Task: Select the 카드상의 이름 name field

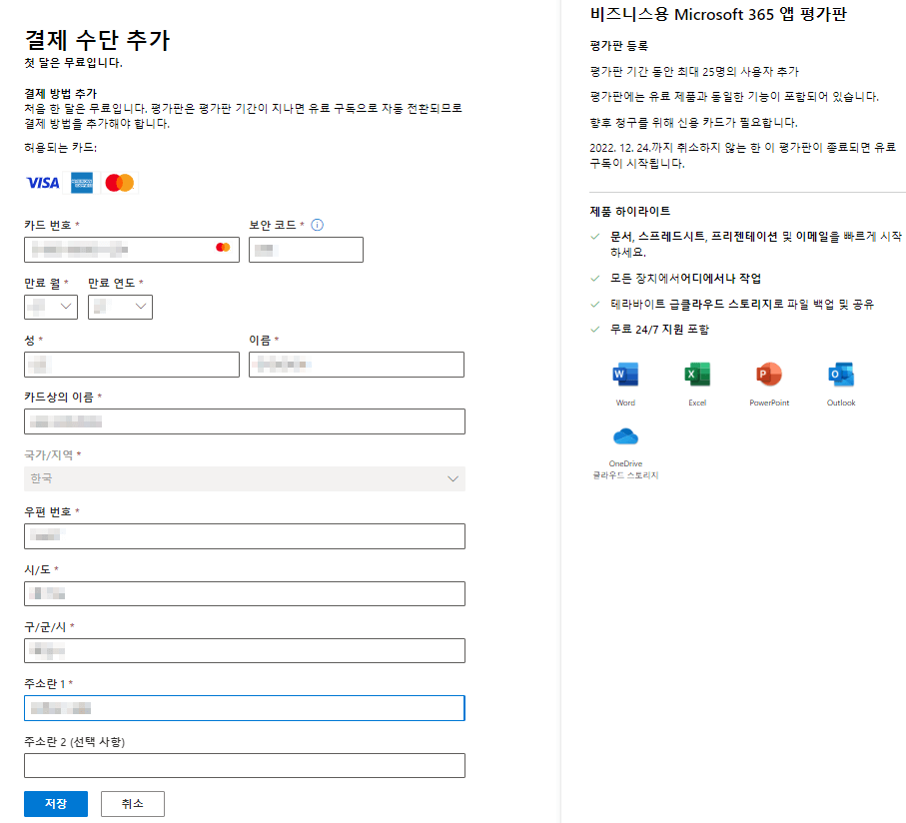Action: click(x=244, y=421)
